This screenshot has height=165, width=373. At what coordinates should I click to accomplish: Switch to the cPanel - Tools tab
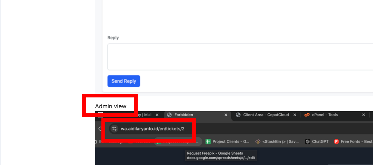335,115
